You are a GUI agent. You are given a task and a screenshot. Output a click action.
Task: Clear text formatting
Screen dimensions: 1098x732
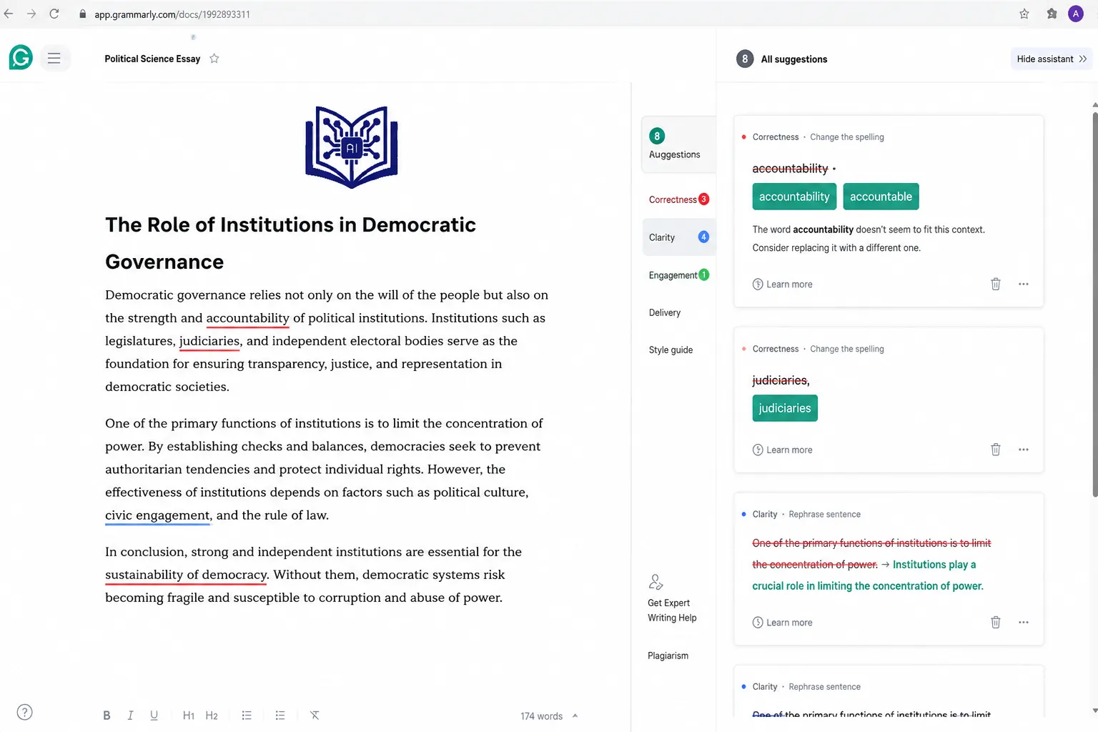(315, 715)
